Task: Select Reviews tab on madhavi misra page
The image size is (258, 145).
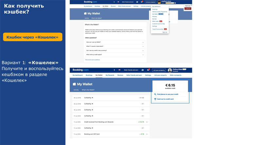Action: (x=113, y=6)
